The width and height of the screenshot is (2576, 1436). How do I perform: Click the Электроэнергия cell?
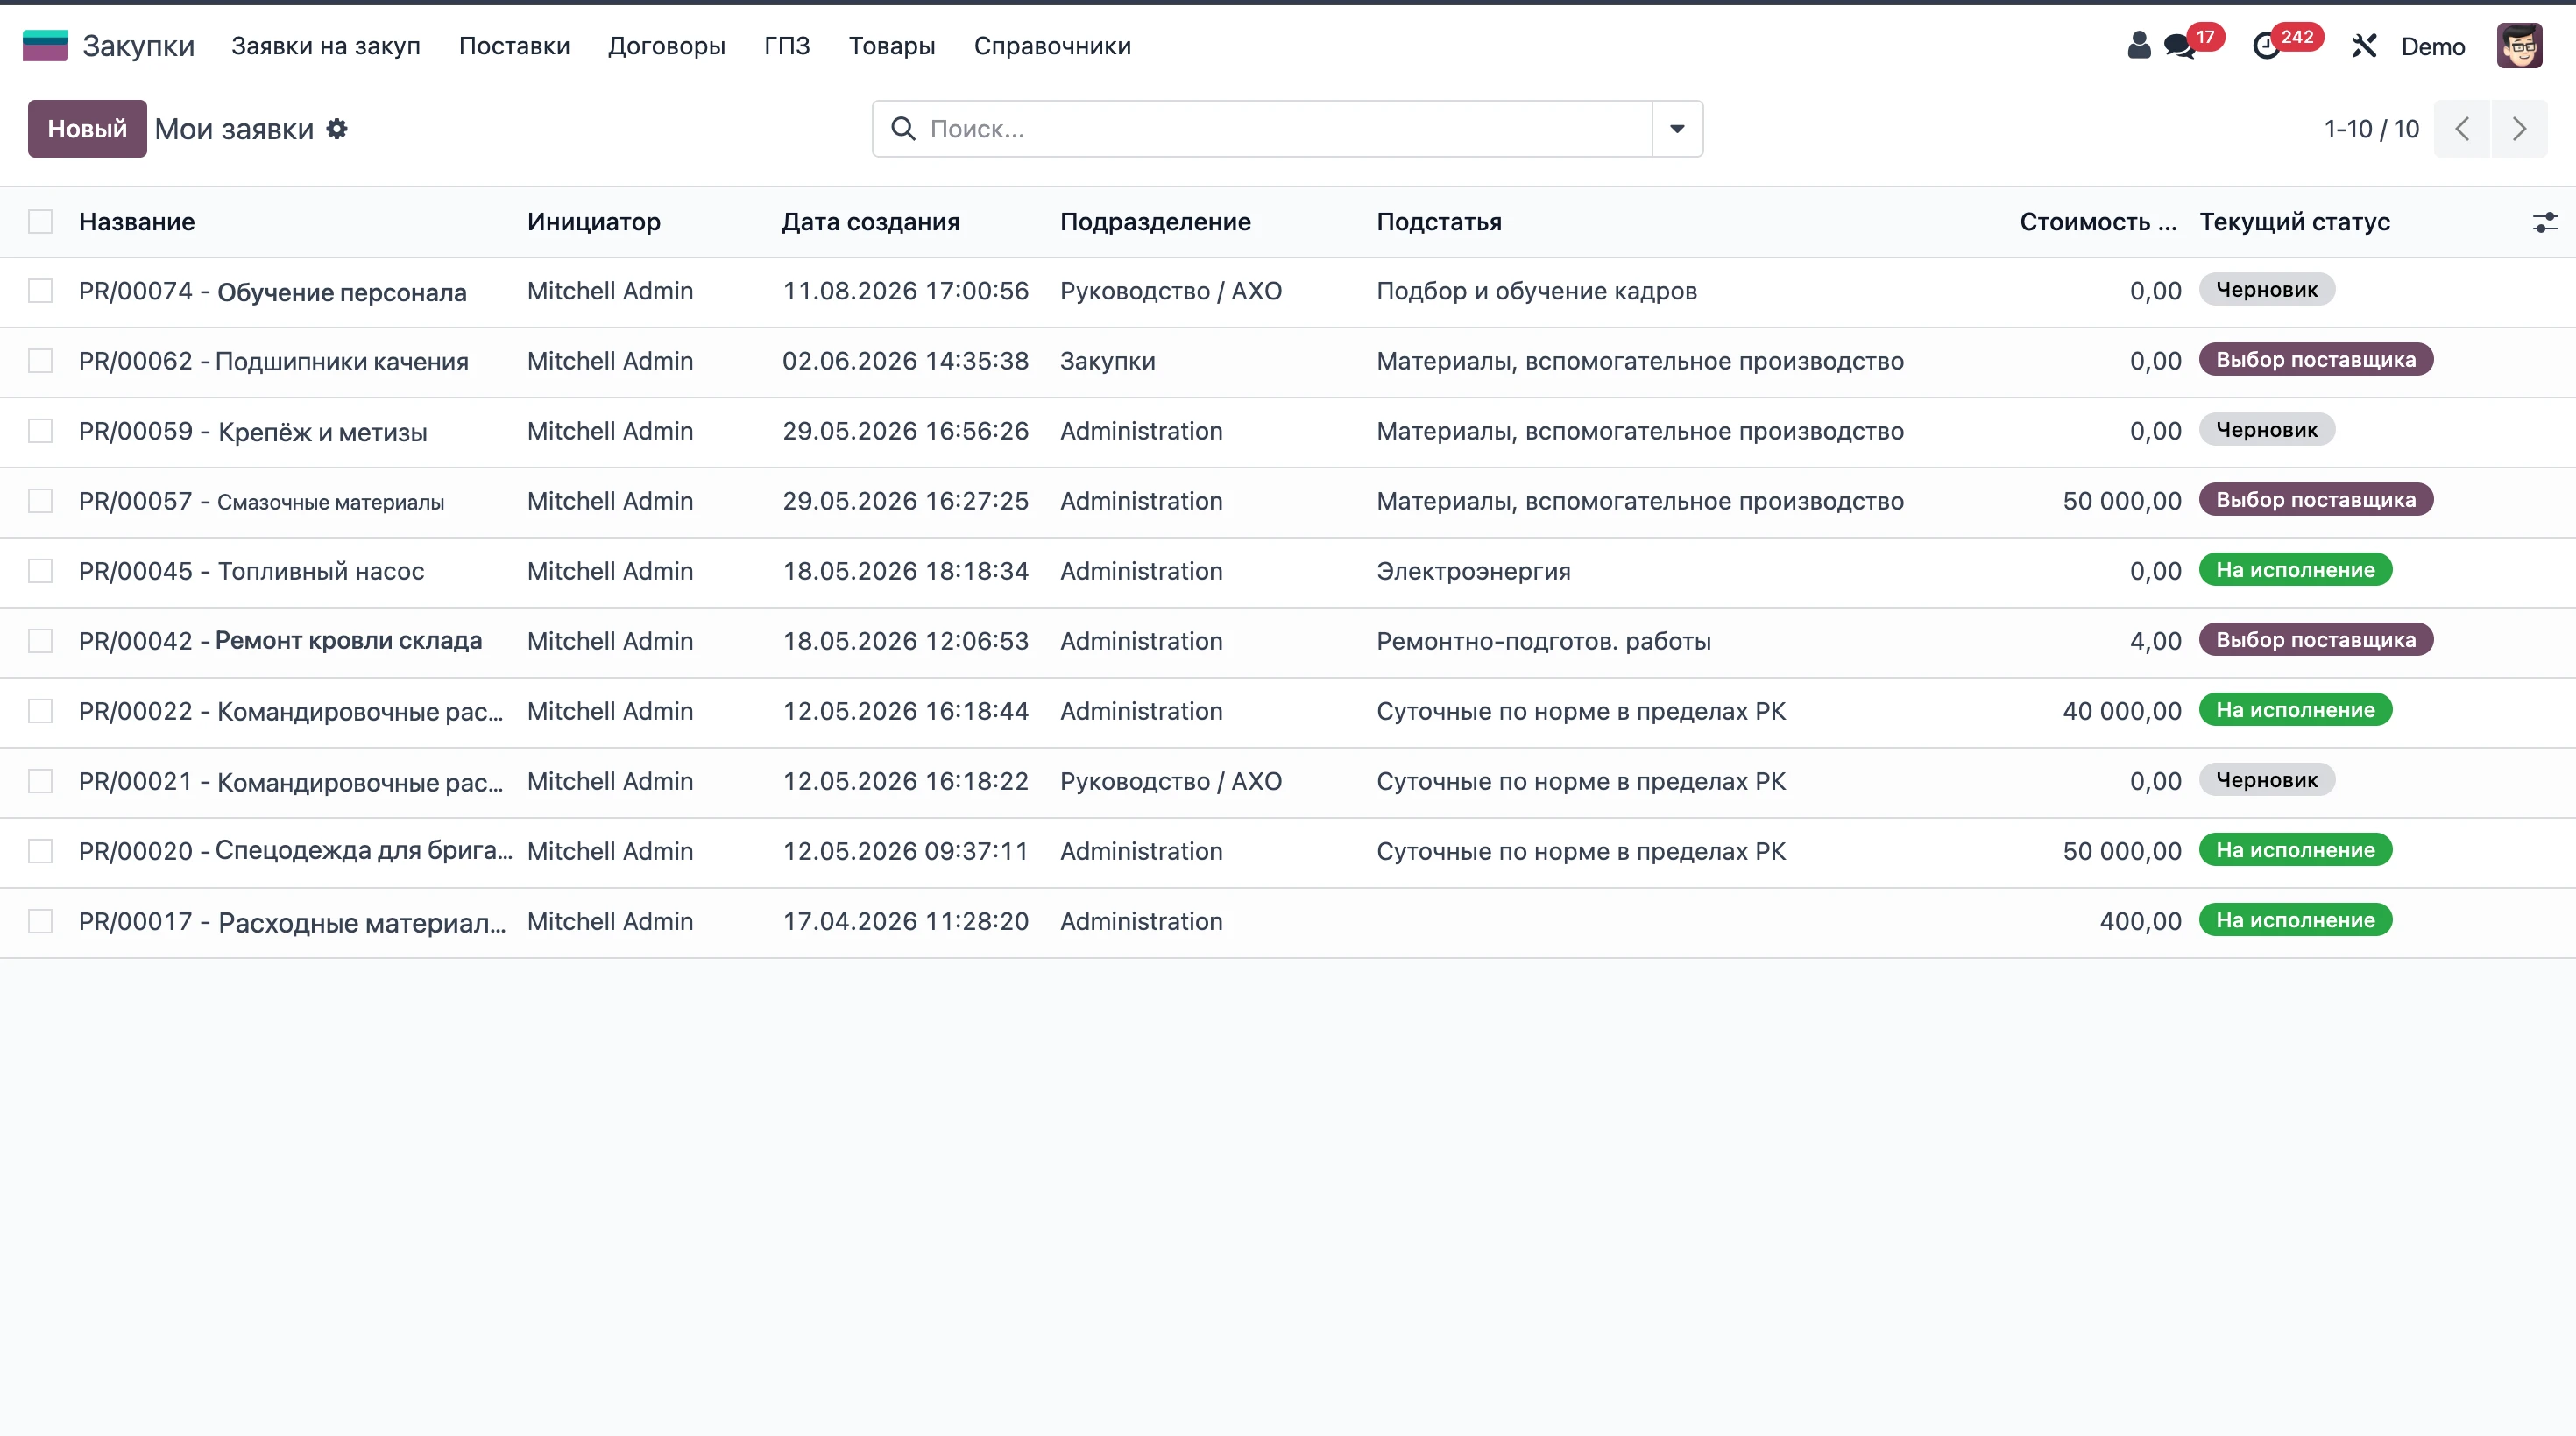[x=1473, y=572]
